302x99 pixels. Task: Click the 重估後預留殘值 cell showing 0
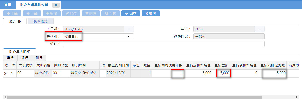pyautogui.click(x=244, y=73)
